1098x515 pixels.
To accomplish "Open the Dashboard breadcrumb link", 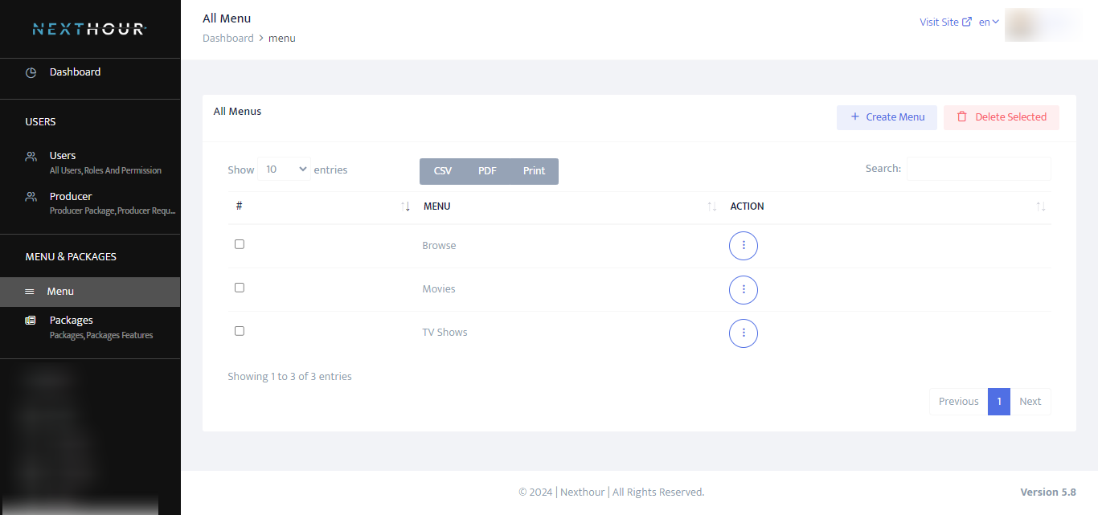I will tap(227, 38).
